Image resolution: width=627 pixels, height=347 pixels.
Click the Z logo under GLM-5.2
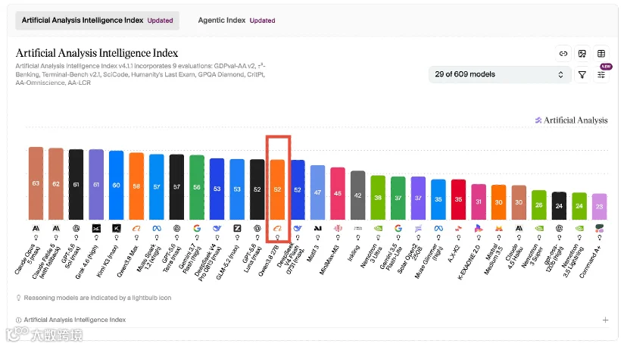pyautogui.click(x=237, y=228)
